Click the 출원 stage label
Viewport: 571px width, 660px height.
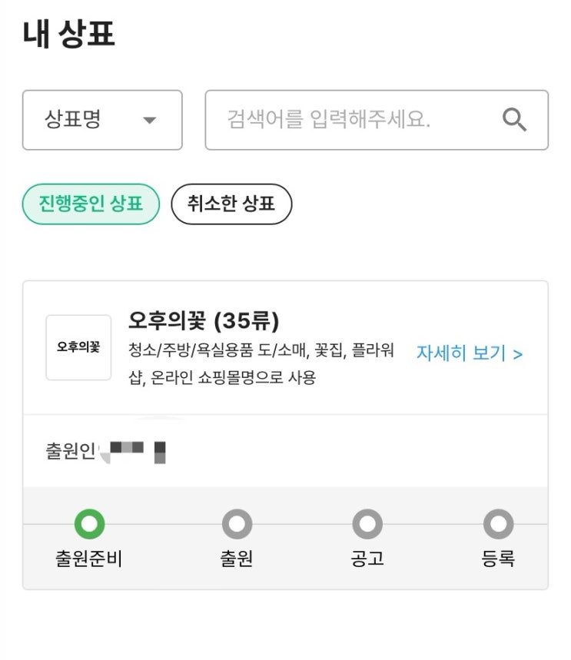(237, 559)
